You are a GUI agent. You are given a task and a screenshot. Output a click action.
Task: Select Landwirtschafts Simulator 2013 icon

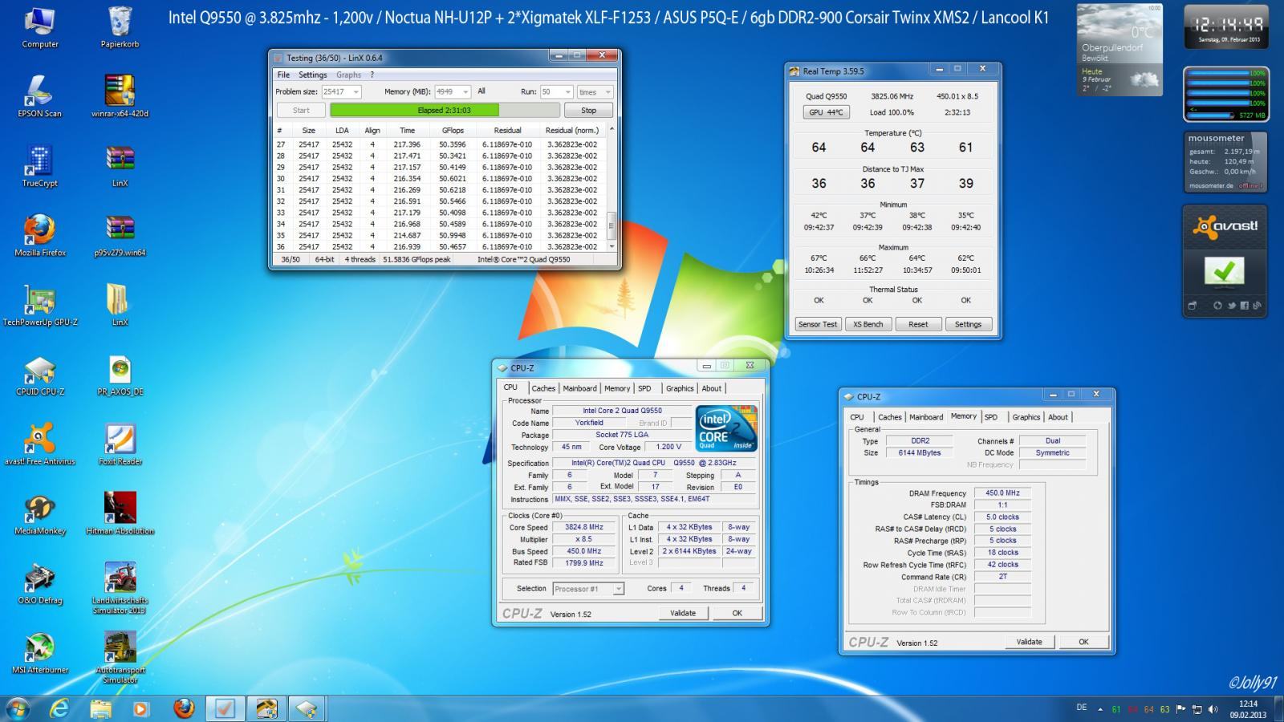click(120, 588)
